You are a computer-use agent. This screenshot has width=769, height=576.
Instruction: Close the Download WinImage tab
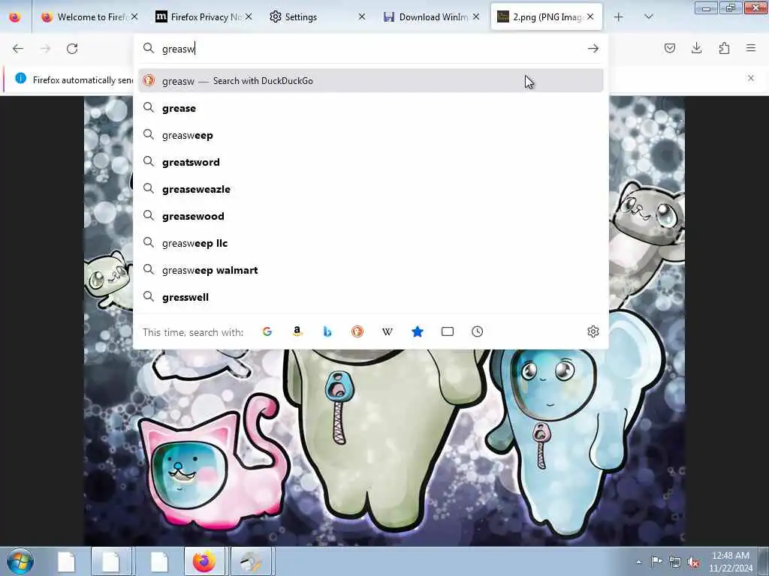click(x=475, y=17)
